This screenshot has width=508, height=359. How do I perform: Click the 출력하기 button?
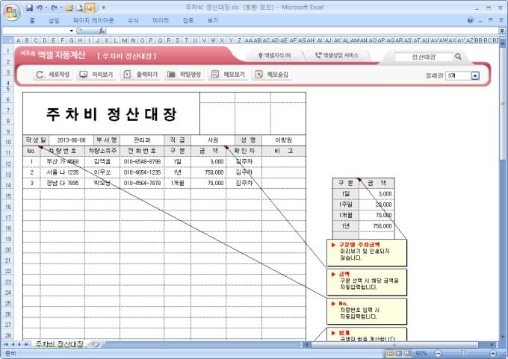pos(140,75)
